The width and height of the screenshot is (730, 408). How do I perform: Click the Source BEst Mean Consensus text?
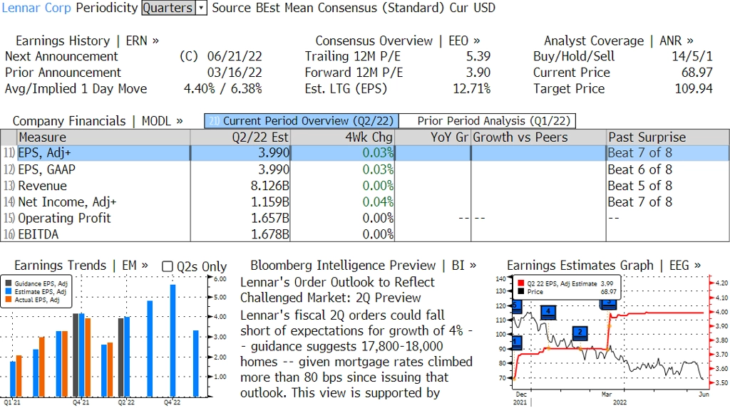(x=328, y=8)
